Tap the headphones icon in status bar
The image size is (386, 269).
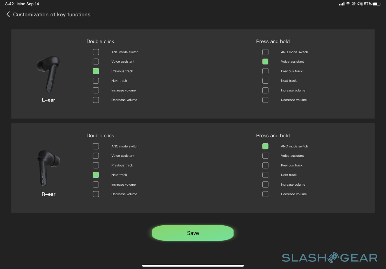[x=360, y=4]
